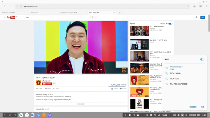The height and width of the screenshot is (118, 210).
Task: Open Mix - PSY 'I LUV IT' thumbnail
Action: click(139, 44)
